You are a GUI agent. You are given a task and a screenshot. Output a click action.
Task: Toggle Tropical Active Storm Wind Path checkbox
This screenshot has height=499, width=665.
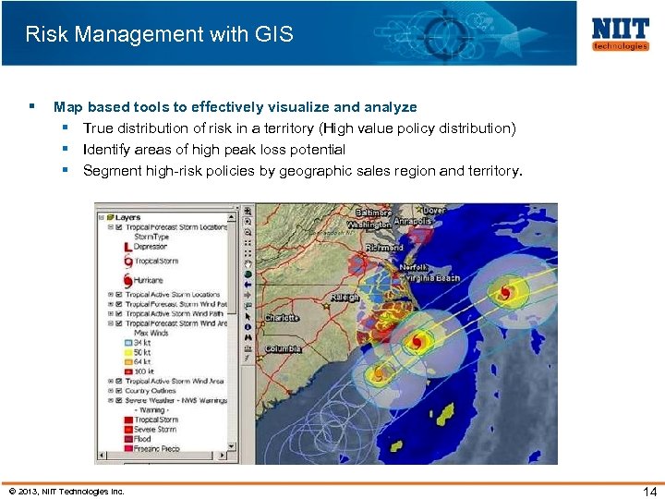(x=119, y=314)
